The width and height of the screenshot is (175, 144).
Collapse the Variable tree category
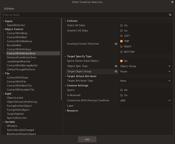(3, 122)
